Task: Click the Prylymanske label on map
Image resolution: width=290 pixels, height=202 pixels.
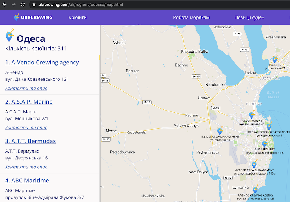Action: (x=207, y=153)
